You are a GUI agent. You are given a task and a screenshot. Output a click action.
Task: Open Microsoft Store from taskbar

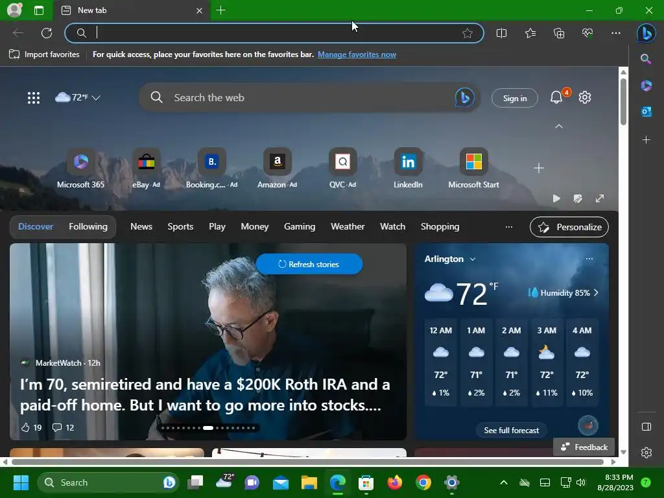click(366, 482)
